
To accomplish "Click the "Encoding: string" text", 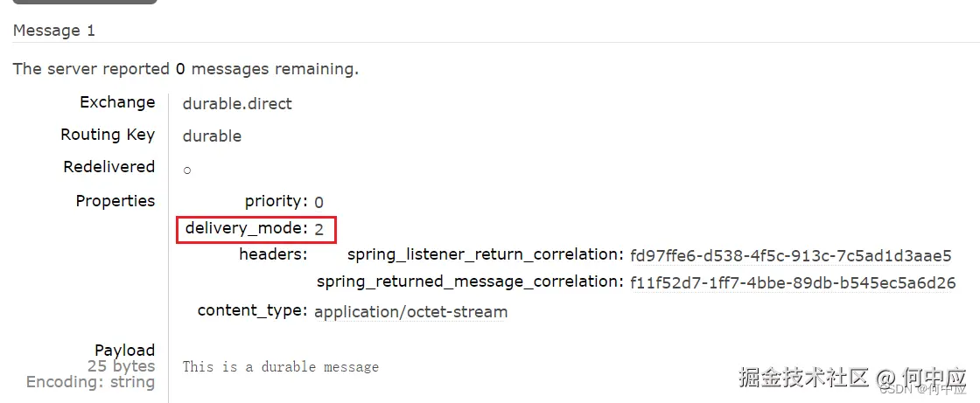I will (91, 382).
